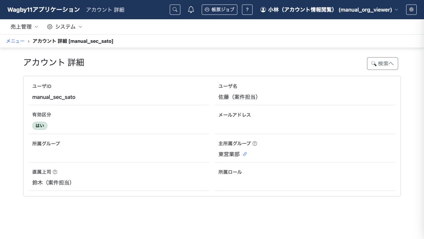
Task: Click the ユーザ名 field label
Action: [228, 86]
